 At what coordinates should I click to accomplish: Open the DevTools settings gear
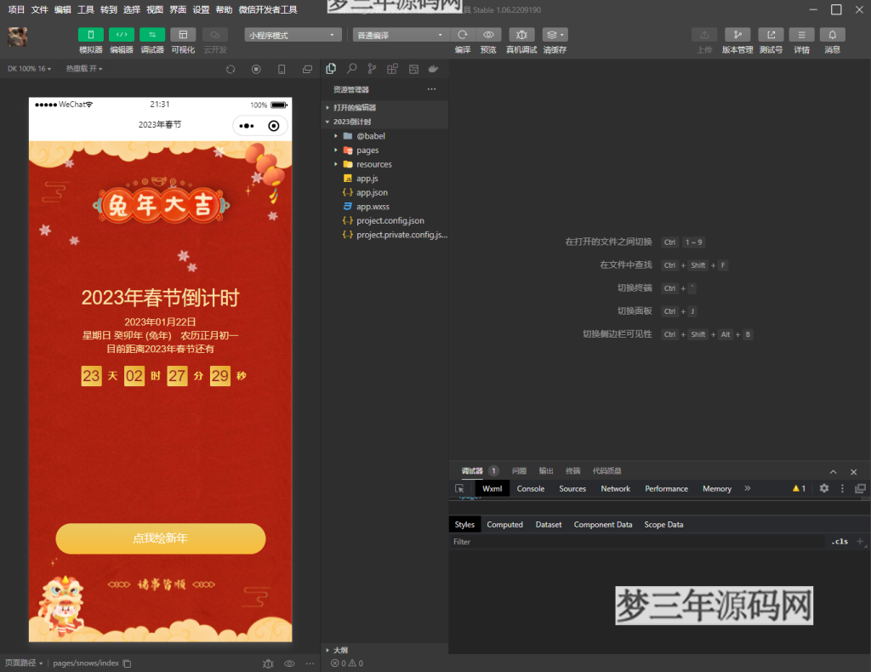click(x=823, y=488)
